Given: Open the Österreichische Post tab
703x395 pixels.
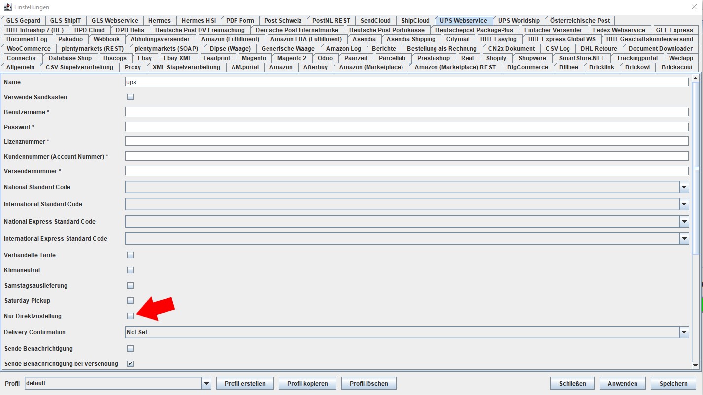Looking at the screenshot, I should coord(580,21).
